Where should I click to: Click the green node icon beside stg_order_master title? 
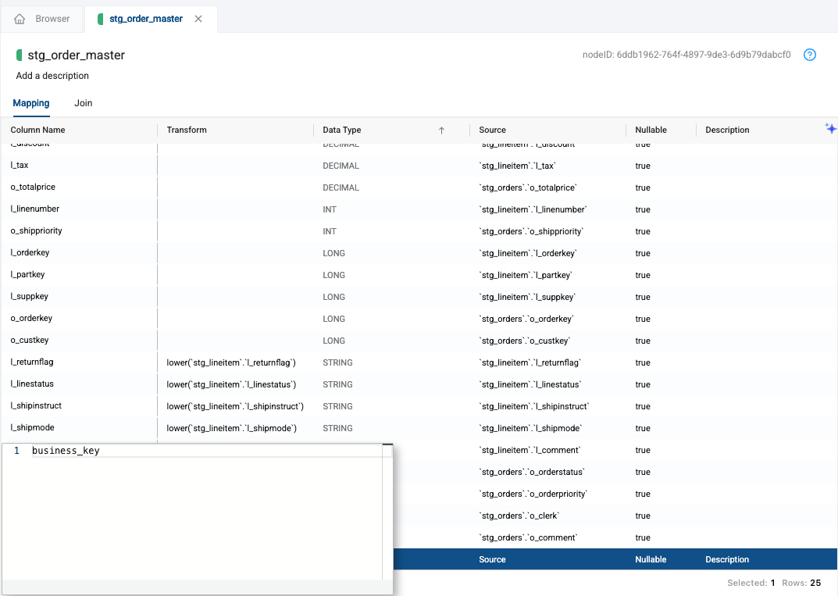20,55
